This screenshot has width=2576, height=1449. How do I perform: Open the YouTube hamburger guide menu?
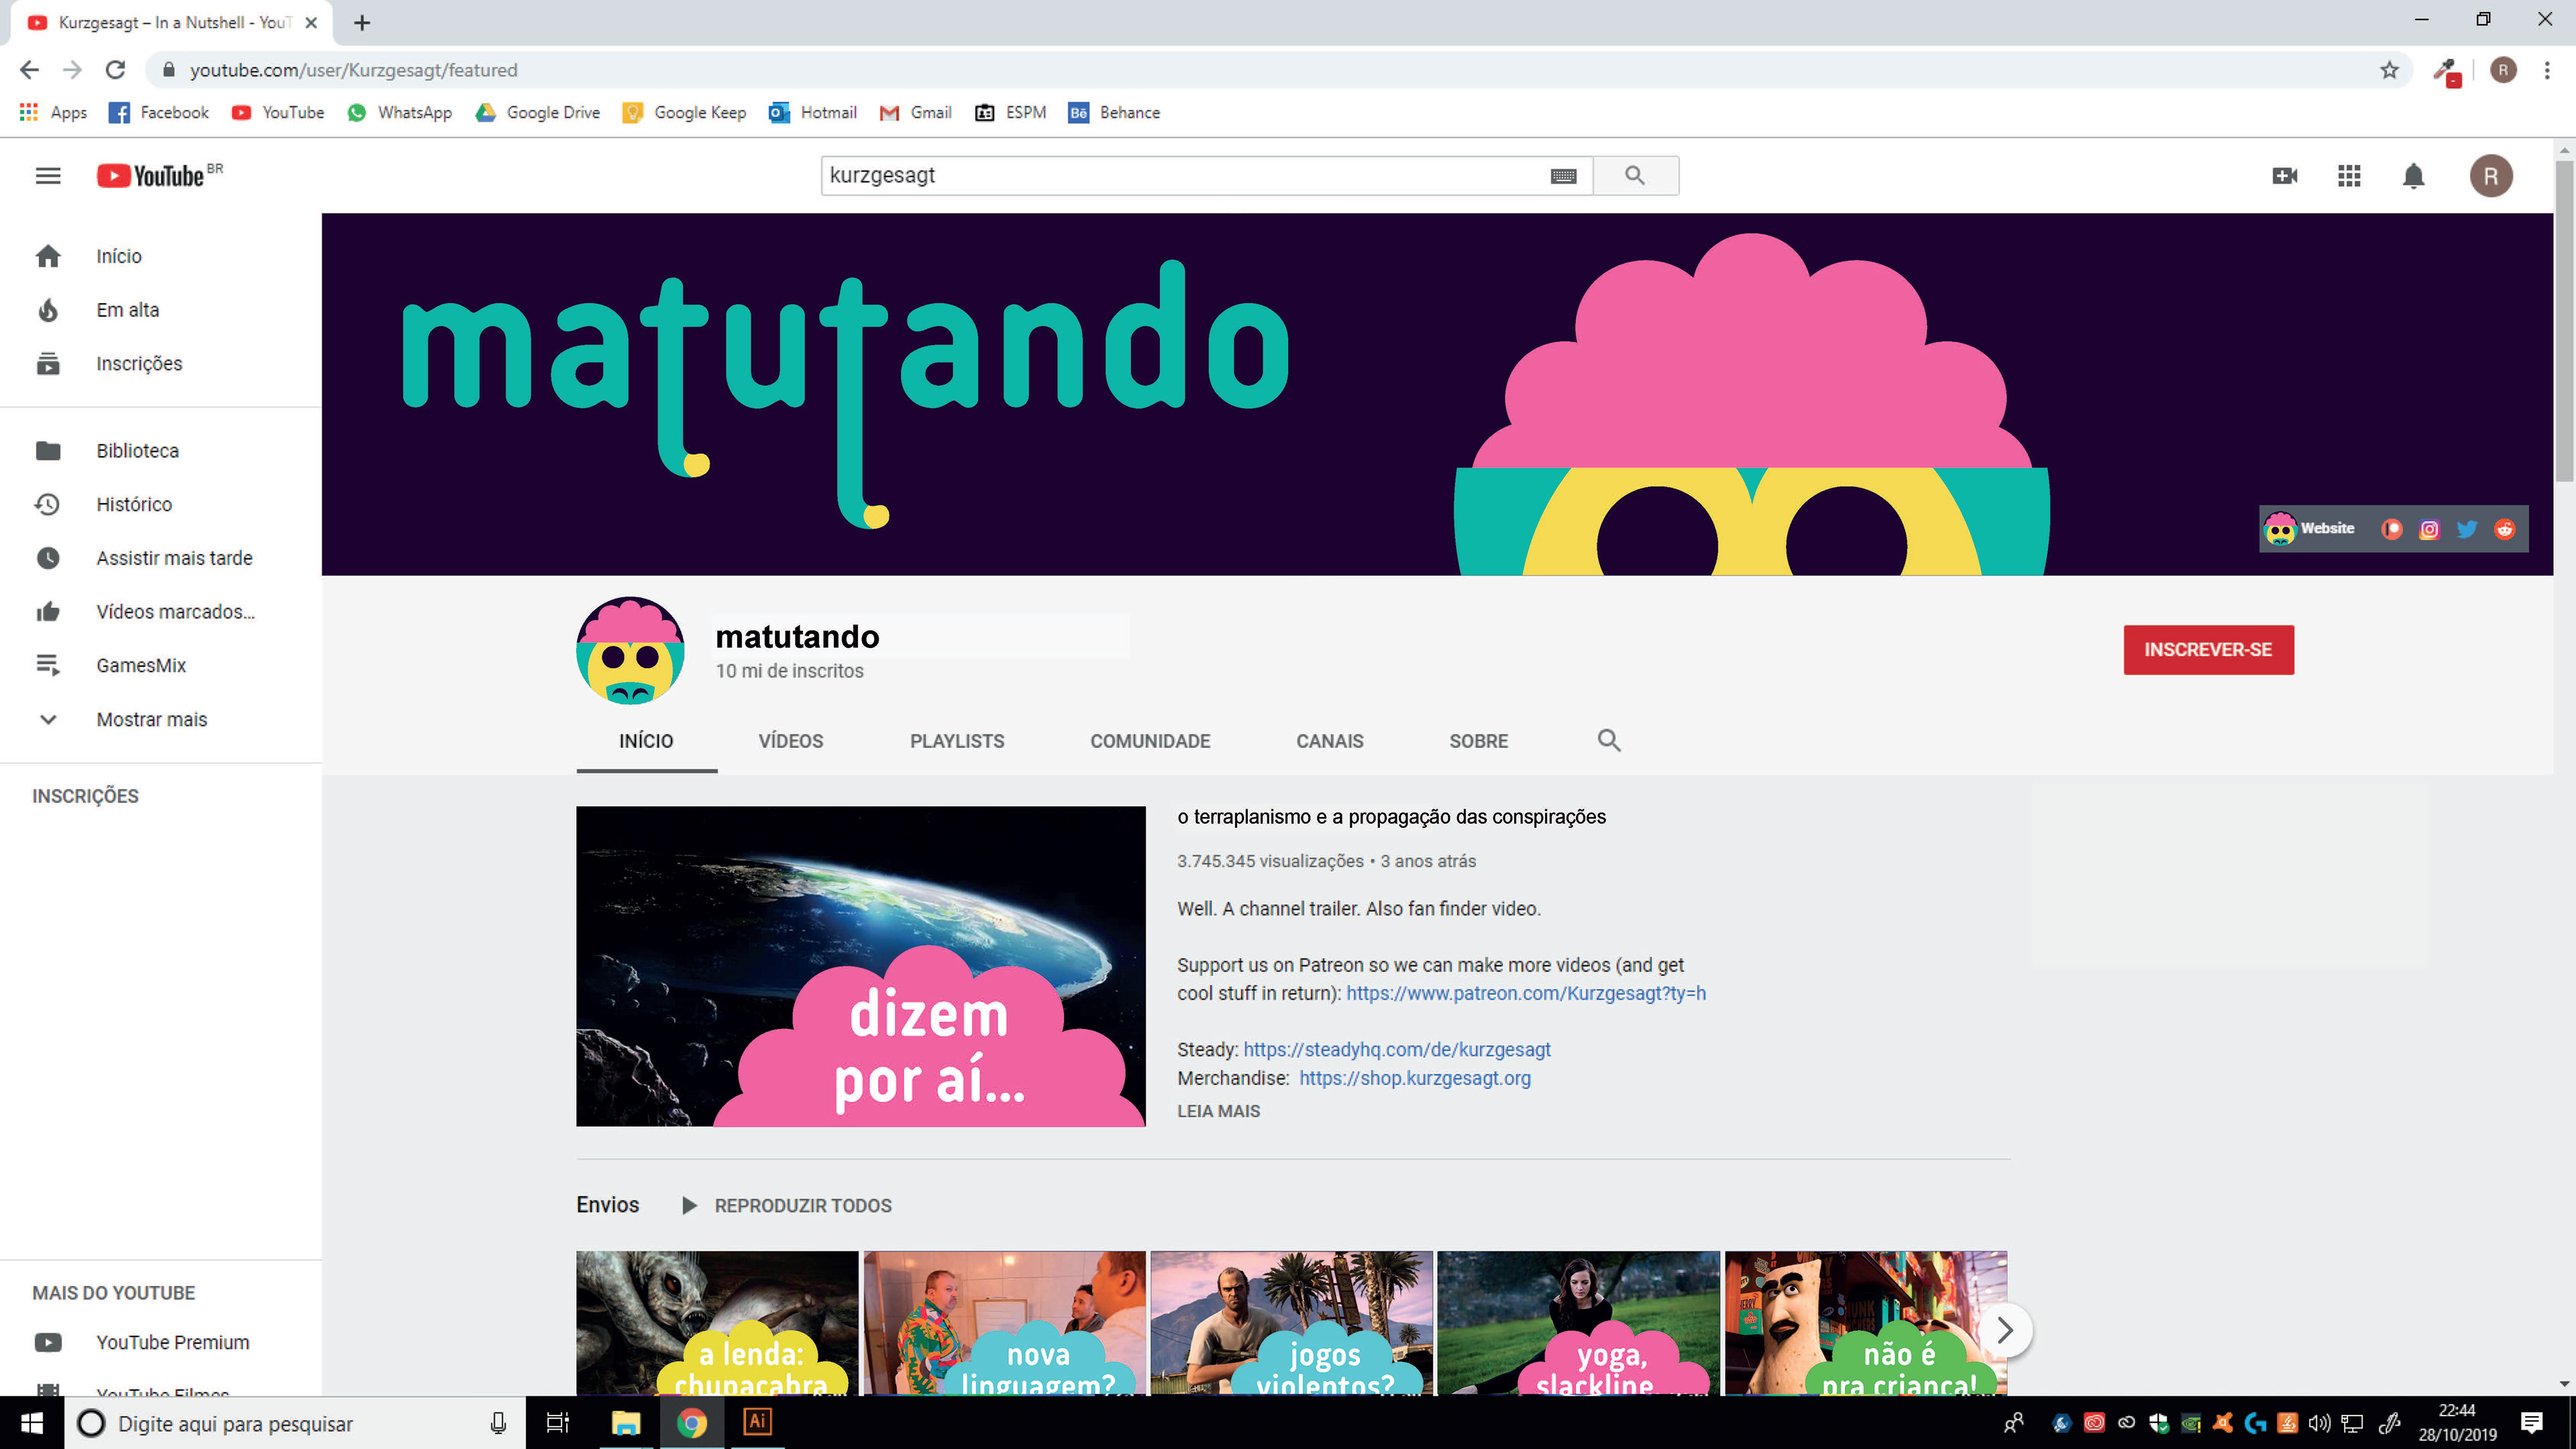(48, 176)
